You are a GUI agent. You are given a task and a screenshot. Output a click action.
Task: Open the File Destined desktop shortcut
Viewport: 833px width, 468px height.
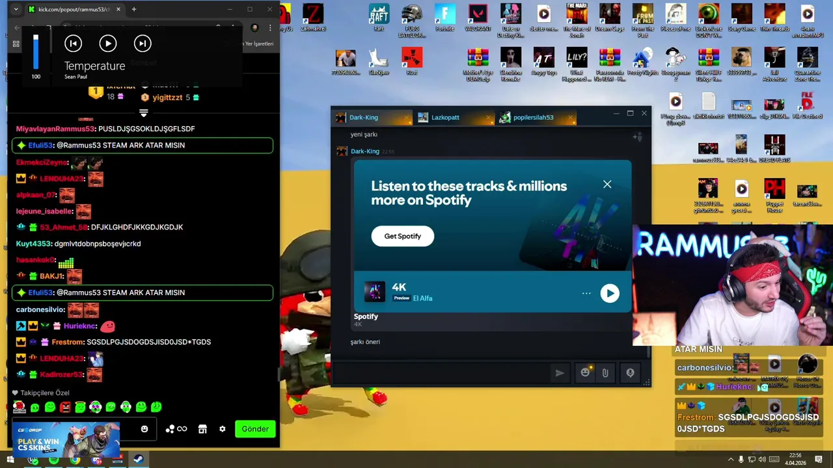click(x=807, y=105)
